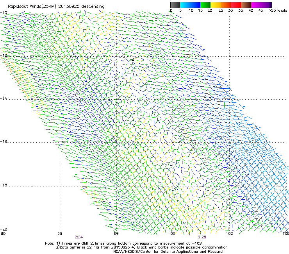Image resolution: width=289 pixels, height=254 pixels.
Task: Click the '99' longitude axis label
Action: [173, 234]
